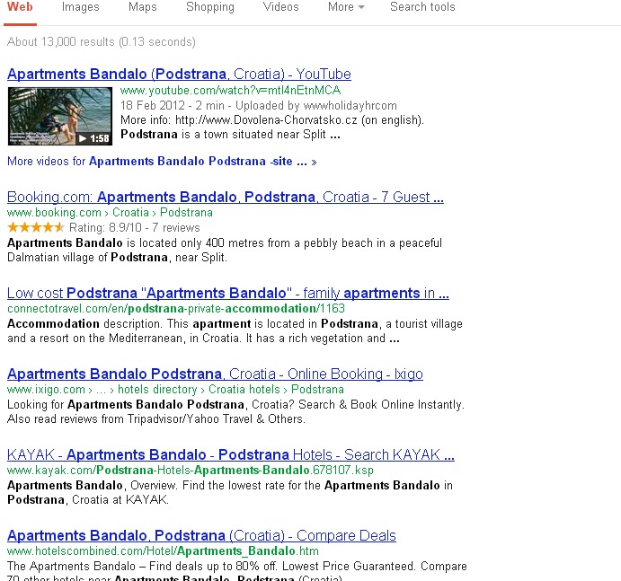The height and width of the screenshot is (581, 621).
Task: Select the Web search tab
Action: [20, 6]
